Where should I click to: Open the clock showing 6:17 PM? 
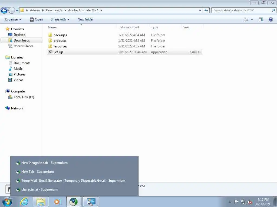pos(263,202)
